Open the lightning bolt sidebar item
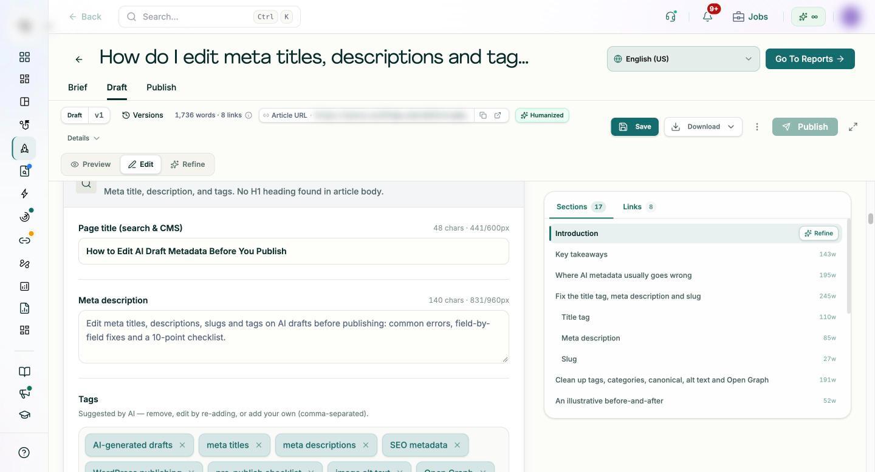 click(24, 194)
